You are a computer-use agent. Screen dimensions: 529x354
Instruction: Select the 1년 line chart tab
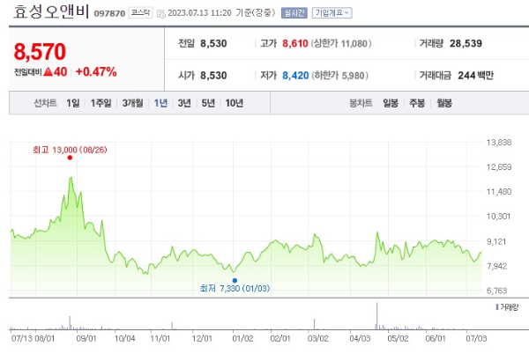(160, 103)
